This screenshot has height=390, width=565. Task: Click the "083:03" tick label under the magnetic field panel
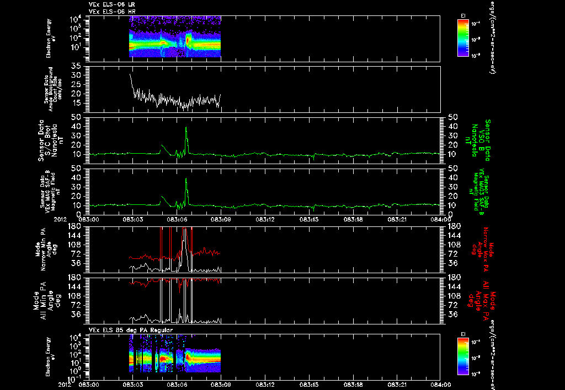(x=132, y=219)
